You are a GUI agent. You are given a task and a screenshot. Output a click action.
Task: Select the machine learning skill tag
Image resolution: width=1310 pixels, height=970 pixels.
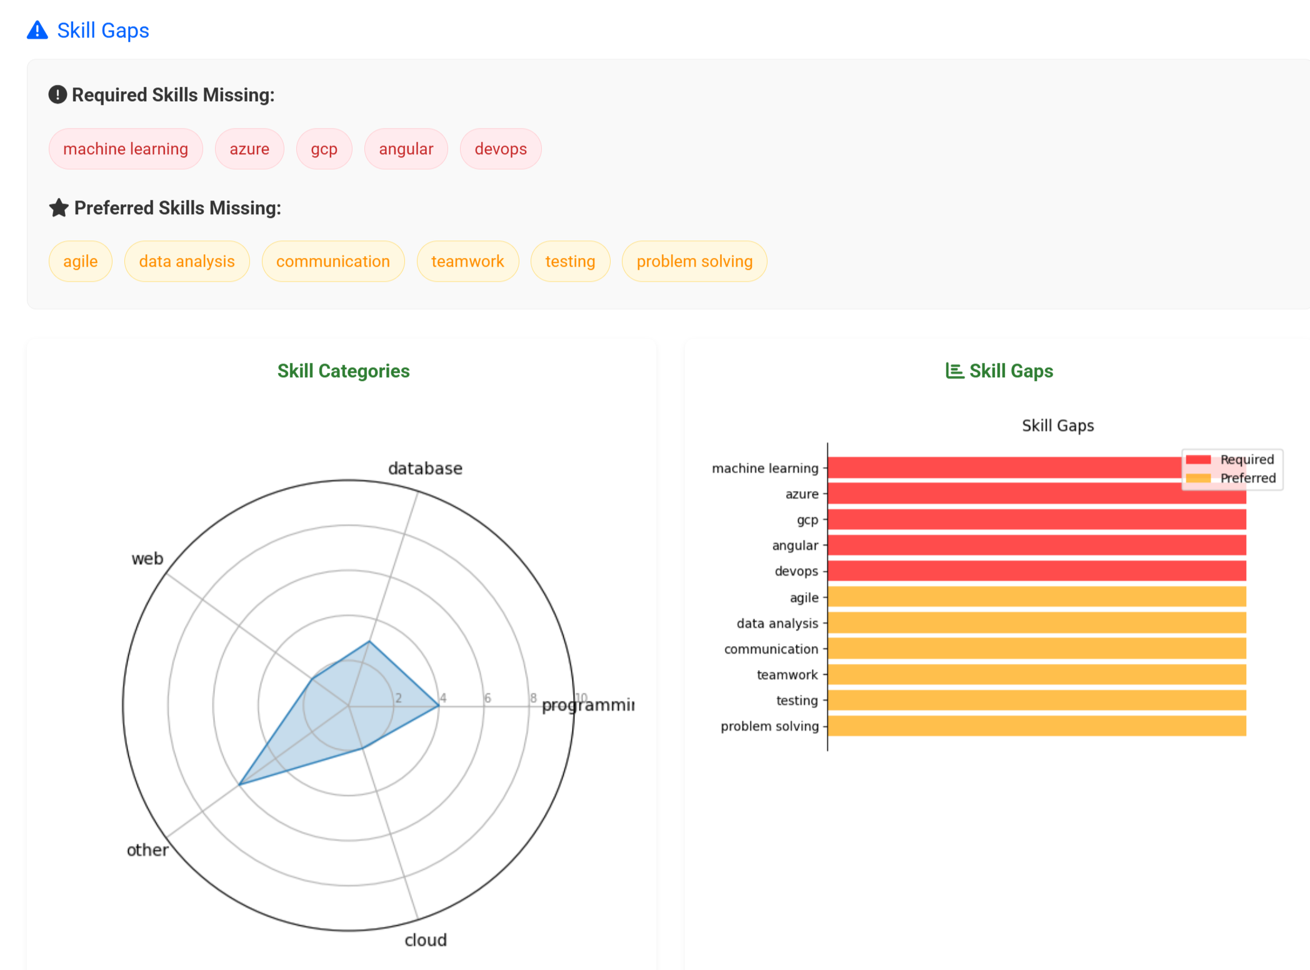[x=126, y=149]
